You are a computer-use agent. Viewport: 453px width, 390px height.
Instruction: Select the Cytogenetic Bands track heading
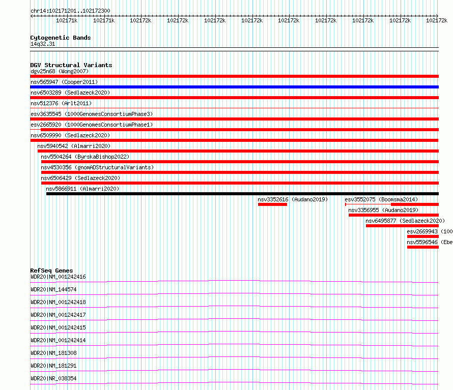coord(61,38)
